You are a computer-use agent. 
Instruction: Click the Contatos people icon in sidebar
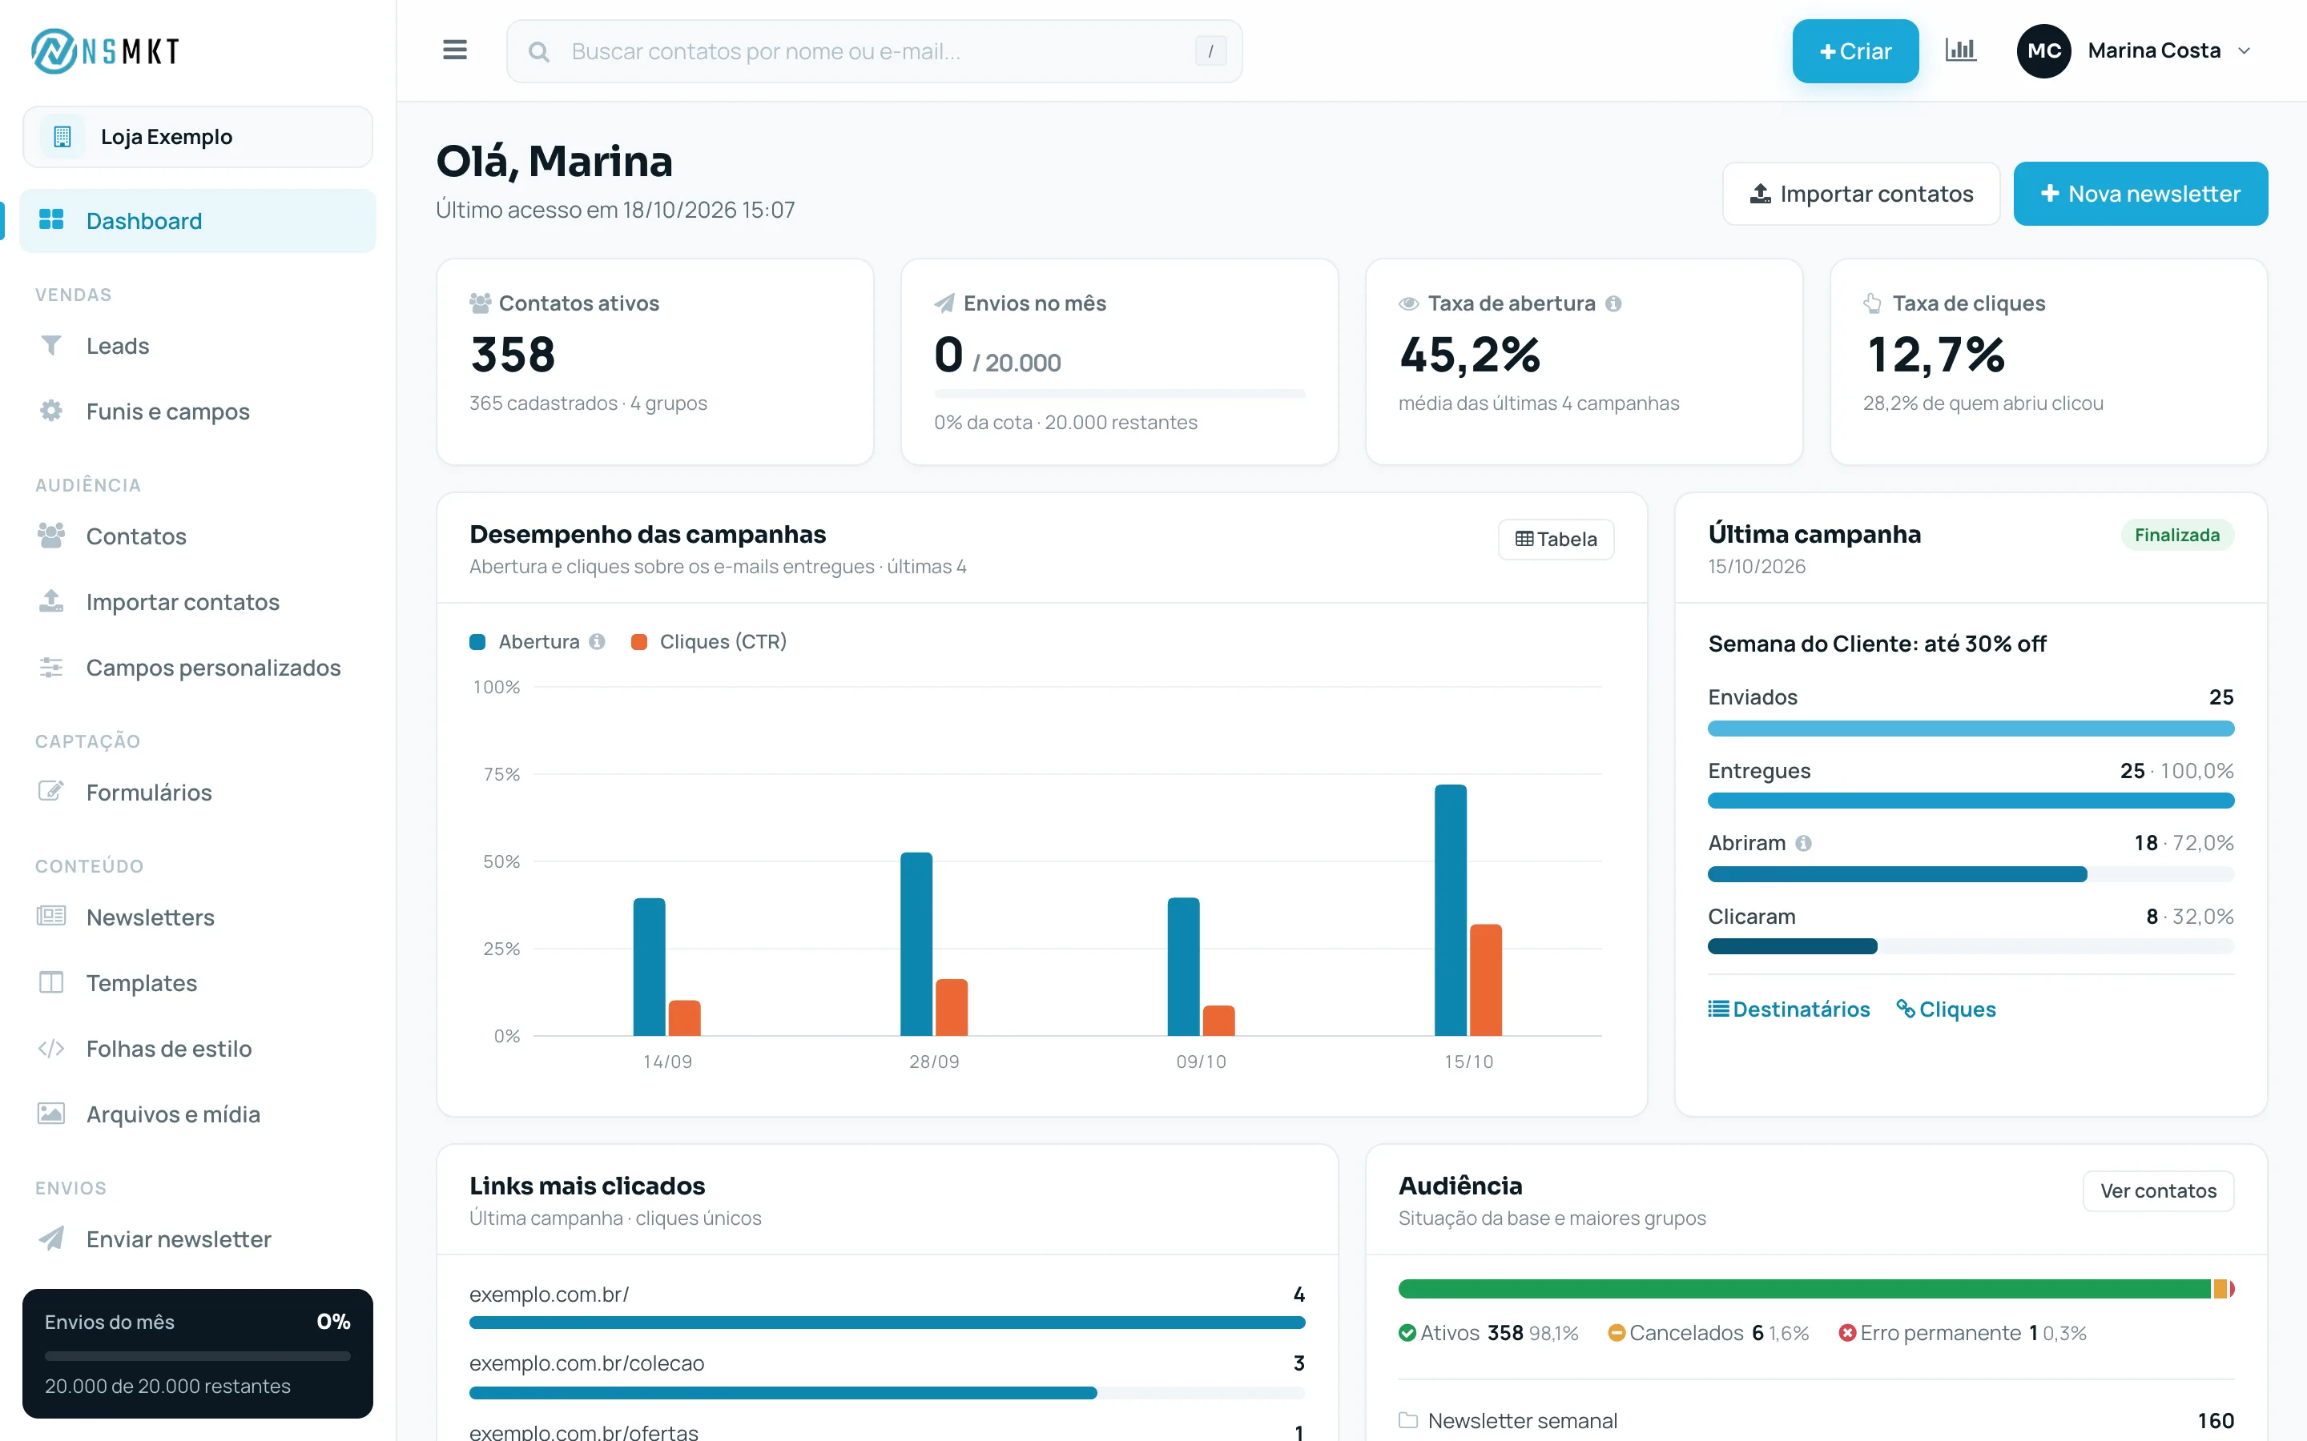point(51,536)
